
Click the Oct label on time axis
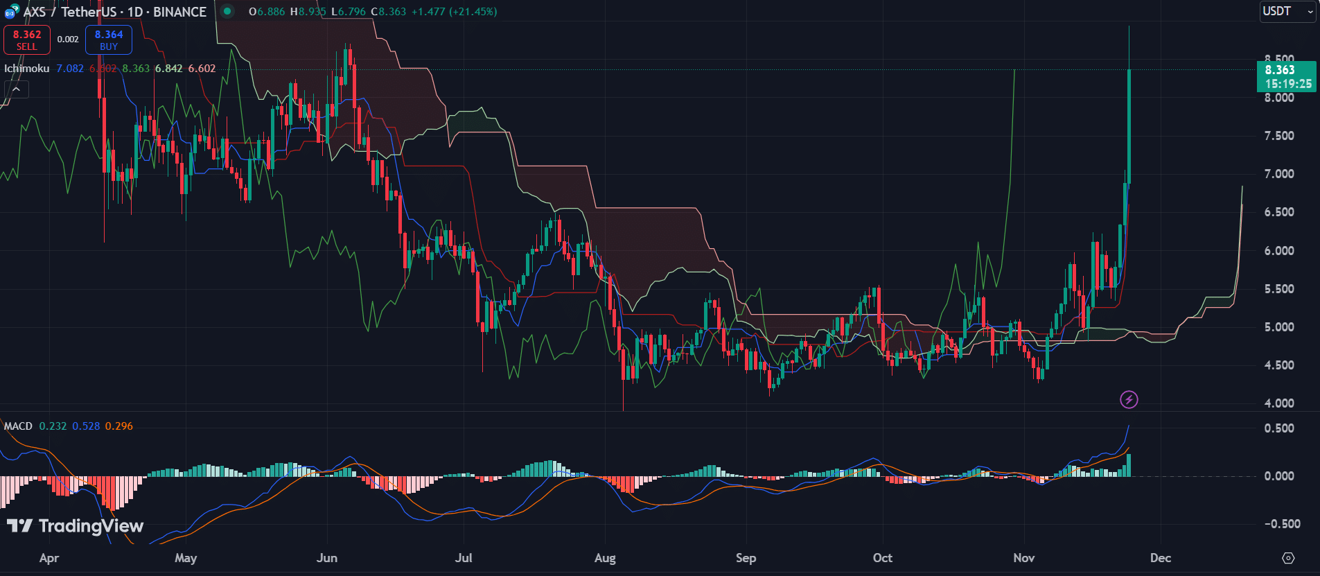tap(883, 558)
